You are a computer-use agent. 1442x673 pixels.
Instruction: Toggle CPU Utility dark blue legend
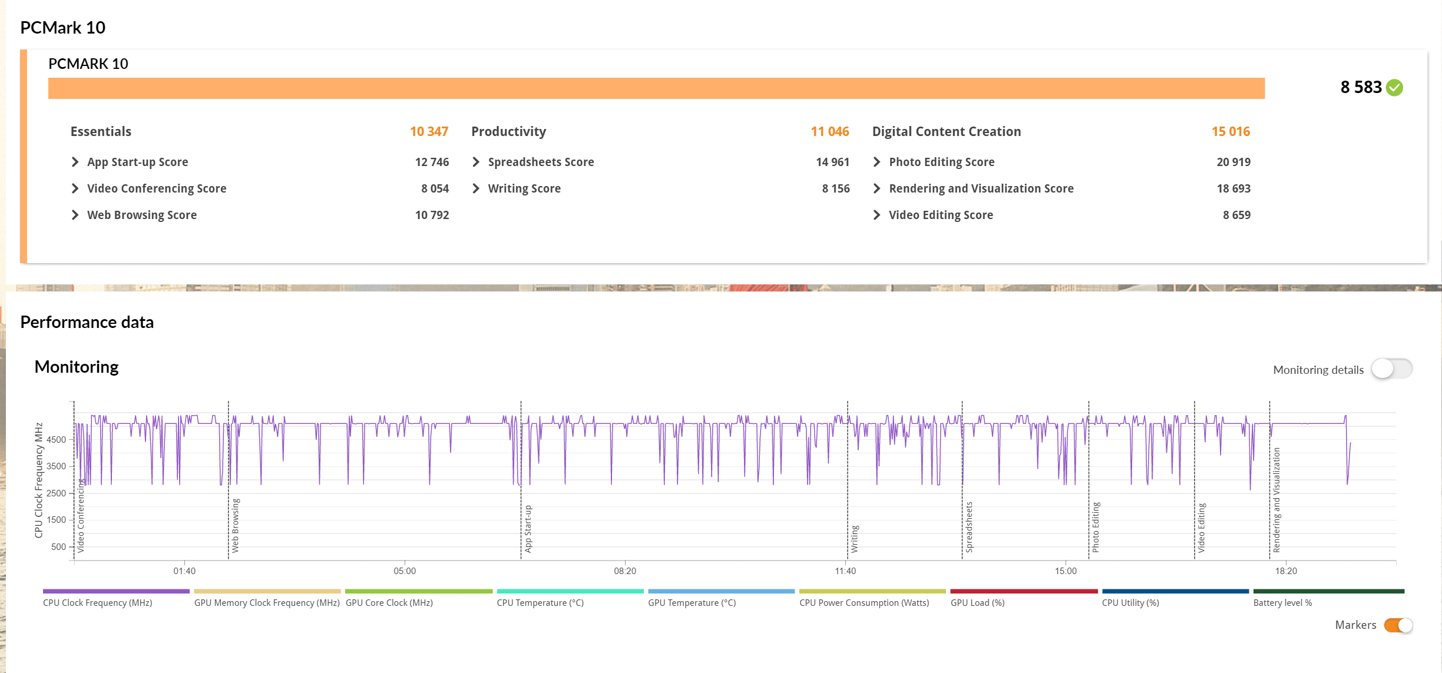[x=1176, y=591]
